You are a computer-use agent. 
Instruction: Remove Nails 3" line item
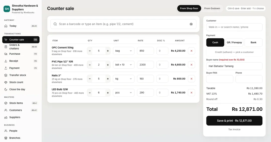click(191, 79)
